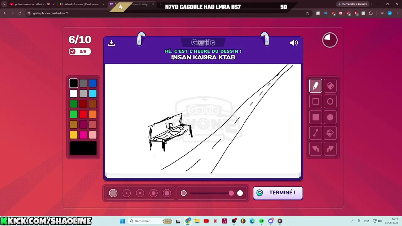Open the media controls icon in Chrome
The width and height of the screenshot is (402, 226).
point(382,13)
